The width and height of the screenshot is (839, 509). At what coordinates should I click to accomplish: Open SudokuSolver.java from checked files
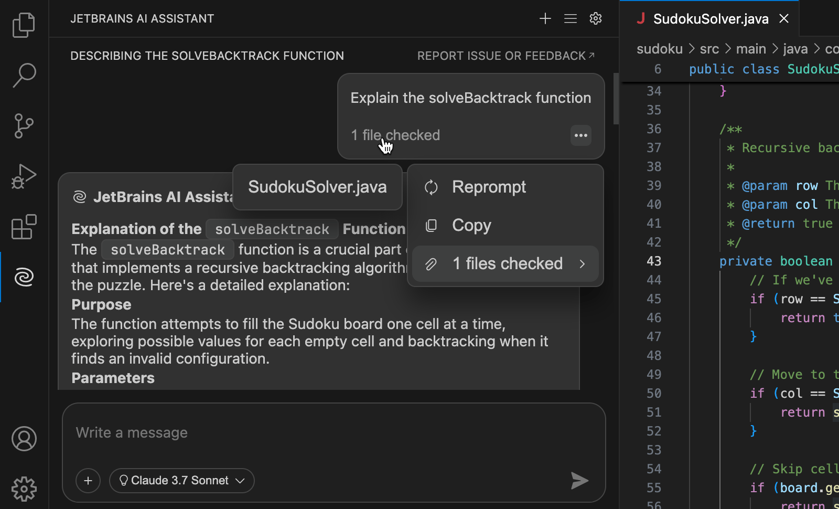pos(317,187)
